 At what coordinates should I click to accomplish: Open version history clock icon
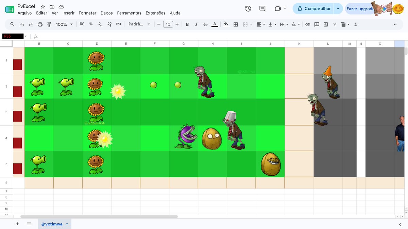(x=248, y=9)
